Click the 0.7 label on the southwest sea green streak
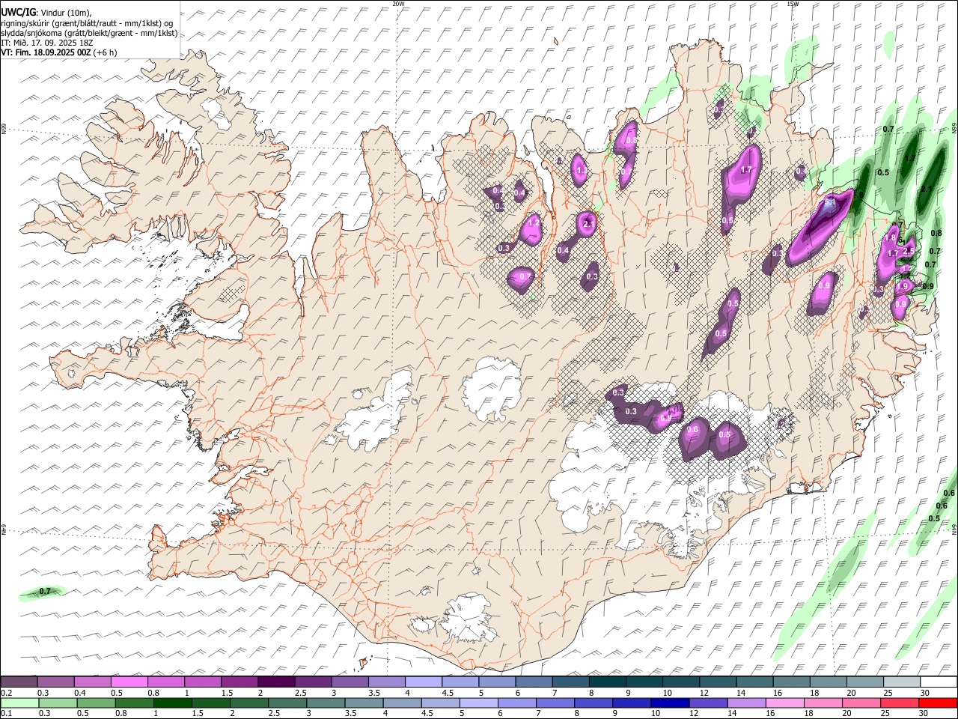 [x=45, y=592]
